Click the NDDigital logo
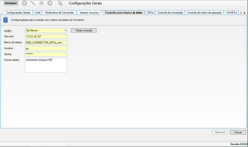The height and width of the screenshot is (147, 248). (x=10, y=3)
